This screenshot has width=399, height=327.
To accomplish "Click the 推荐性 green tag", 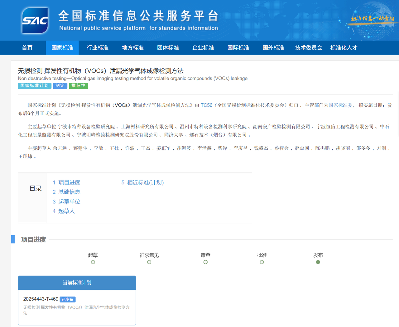I will click(x=79, y=86).
